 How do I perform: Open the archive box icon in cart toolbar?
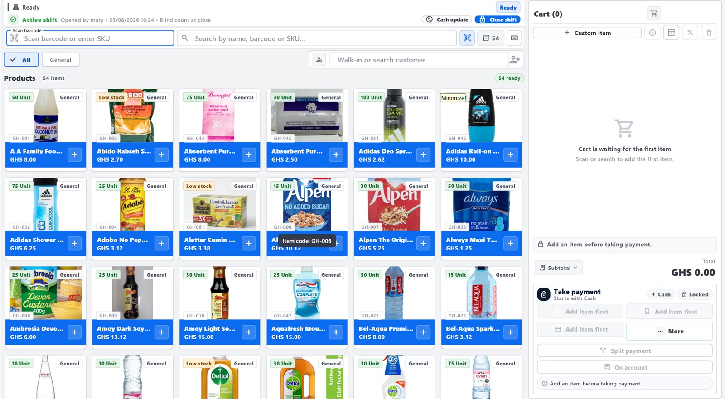click(672, 33)
